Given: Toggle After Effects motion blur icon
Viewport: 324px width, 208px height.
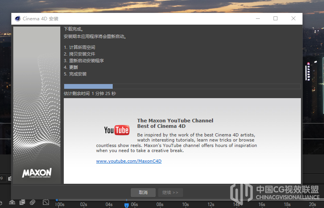Looking at the screenshot, I should (x=32, y=202).
